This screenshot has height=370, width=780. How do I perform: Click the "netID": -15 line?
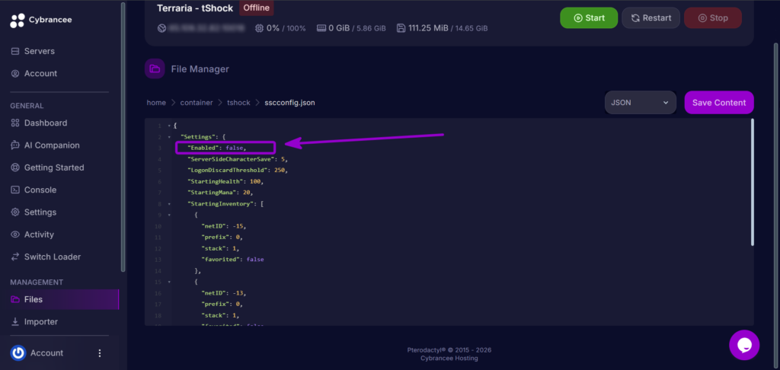coord(223,226)
